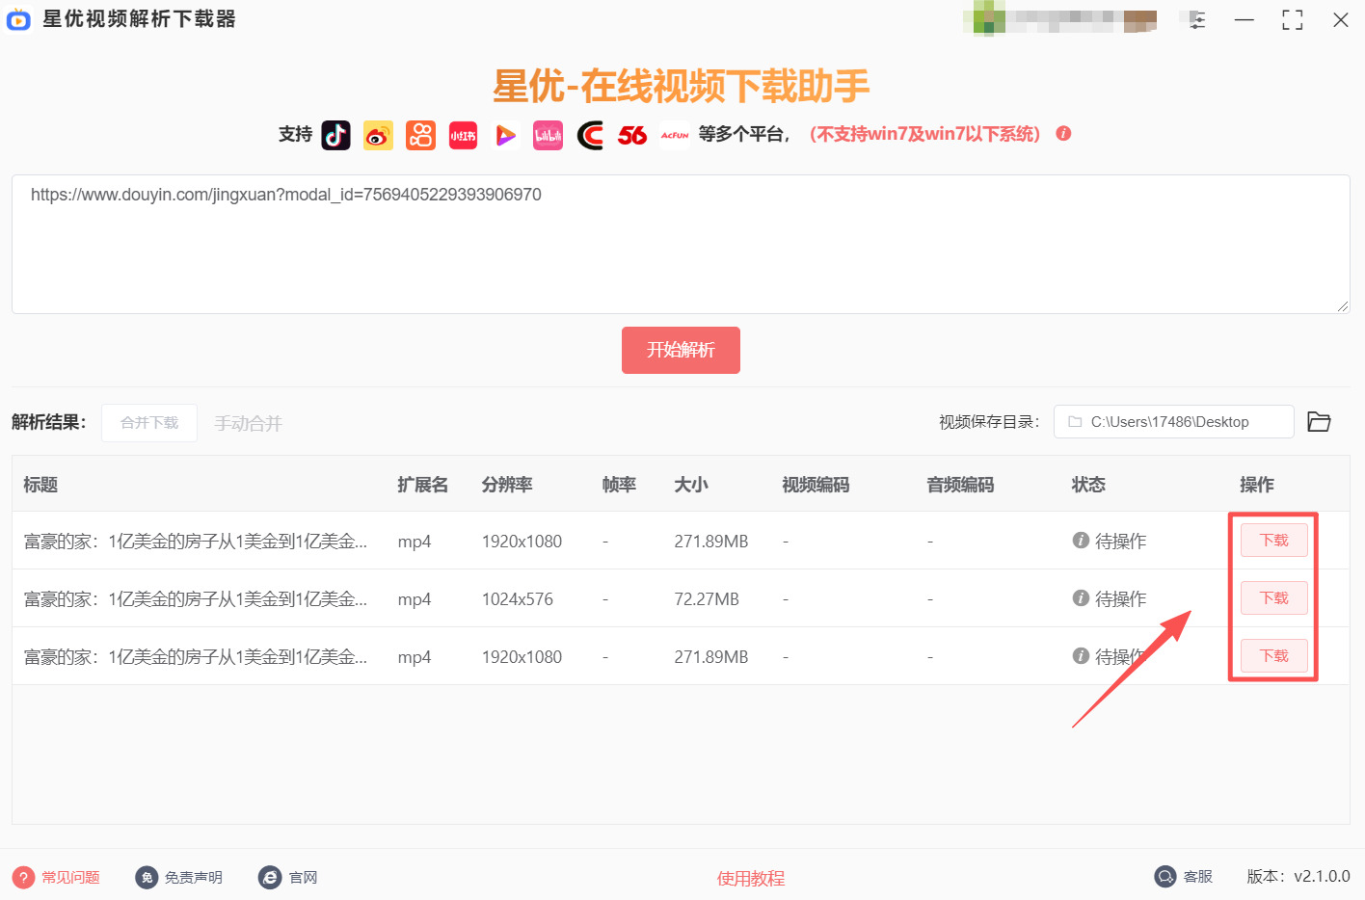Click the 状态 column header
Image resolution: width=1365 pixels, height=900 pixels.
click(1088, 485)
